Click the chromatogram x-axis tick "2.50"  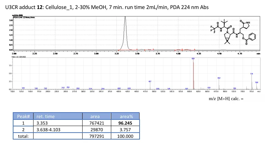pyautogui.click(x=55, y=54)
